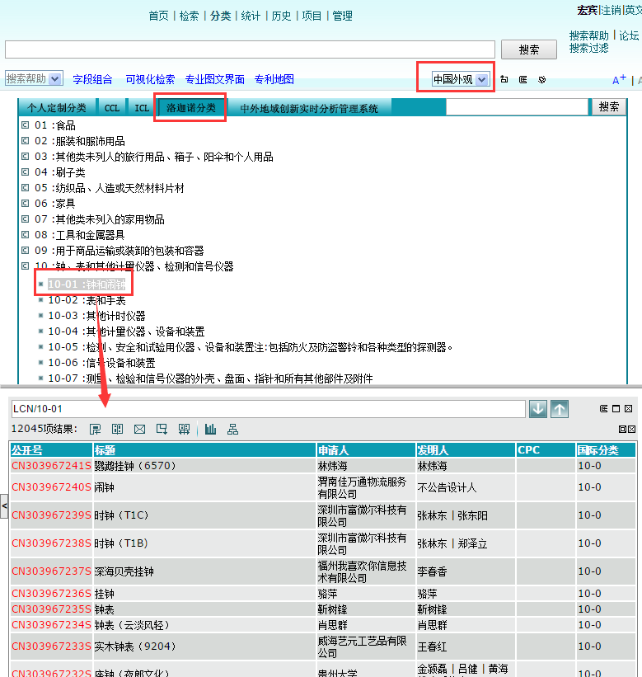Open patent CN303967241S from results
Viewport: 642px width, 677px height.
coord(51,466)
